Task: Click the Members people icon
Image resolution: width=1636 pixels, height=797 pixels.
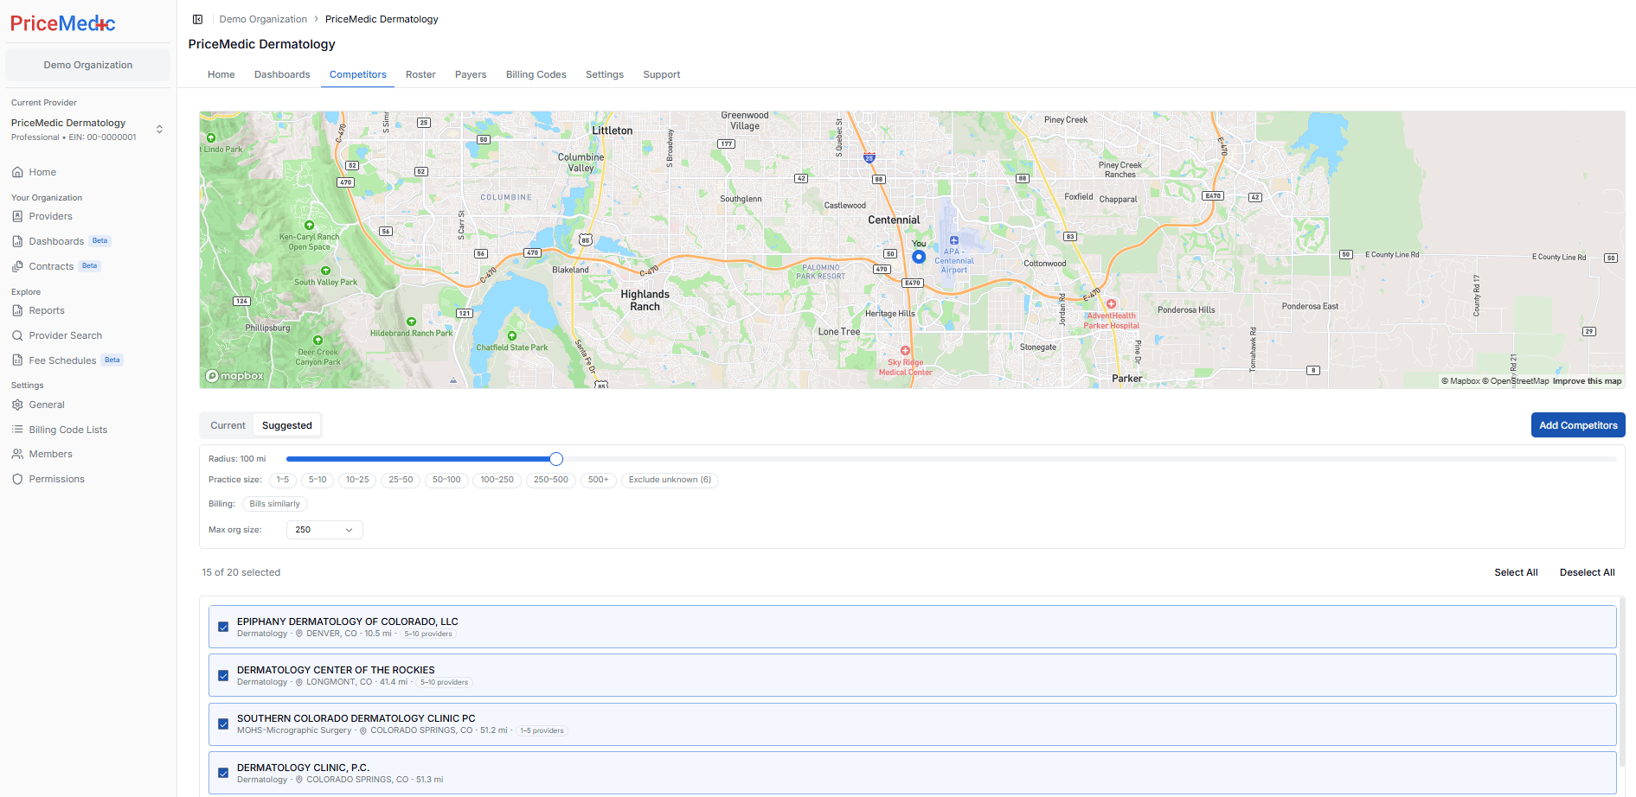Action: pyautogui.click(x=17, y=454)
